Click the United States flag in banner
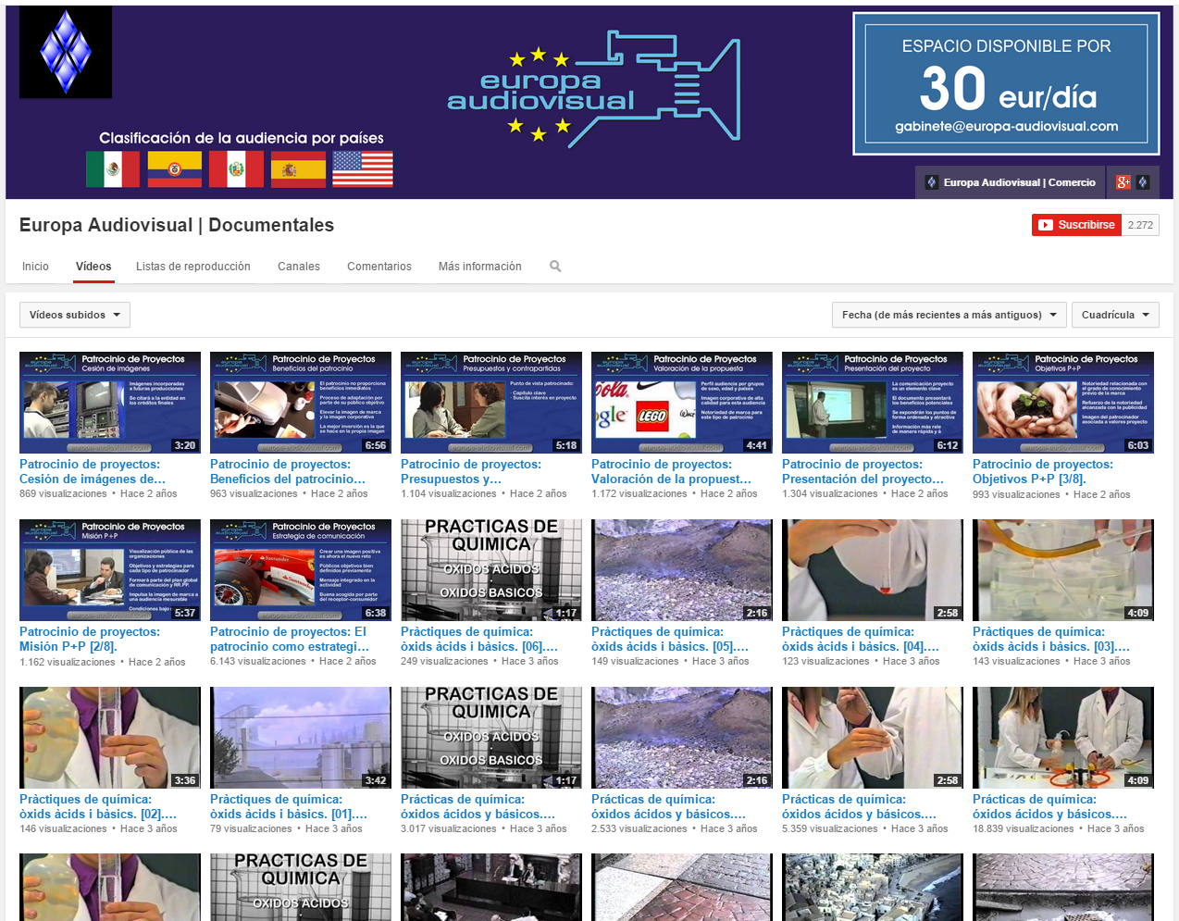Screen dimensions: 1179x921 click(x=363, y=169)
